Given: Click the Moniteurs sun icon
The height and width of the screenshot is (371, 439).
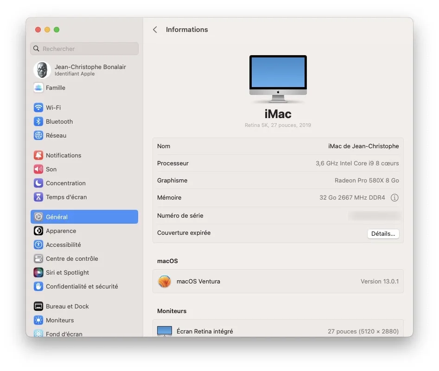Looking at the screenshot, I should pyautogui.click(x=38, y=320).
